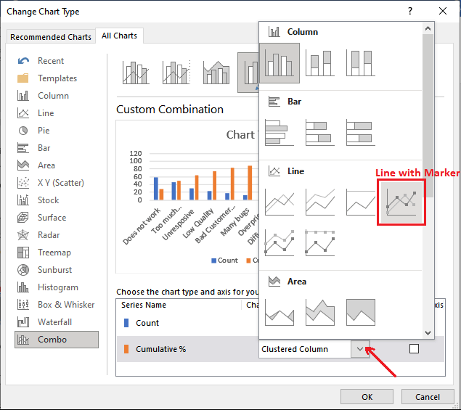This screenshot has height=410, width=461.
Task: Click the Custom Combination chart preview
Action: (187, 197)
